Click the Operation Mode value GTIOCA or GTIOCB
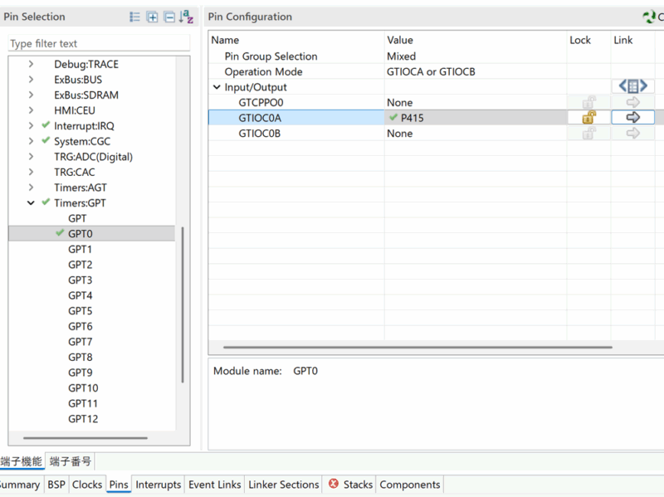Viewport: 664px width, 497px height. (431, 71)
